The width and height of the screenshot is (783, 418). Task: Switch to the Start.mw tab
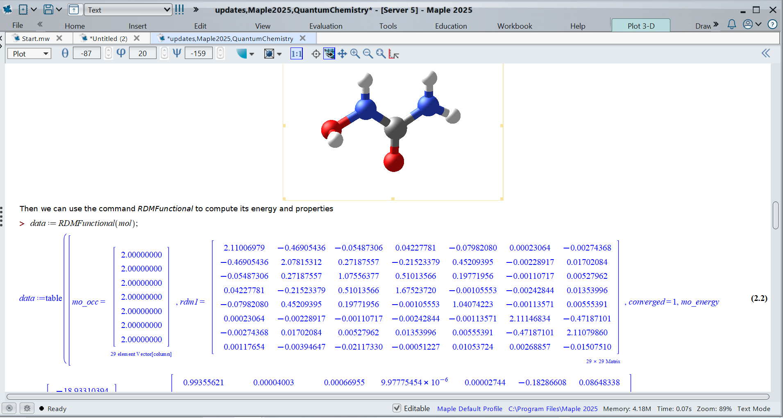[35, 38]
